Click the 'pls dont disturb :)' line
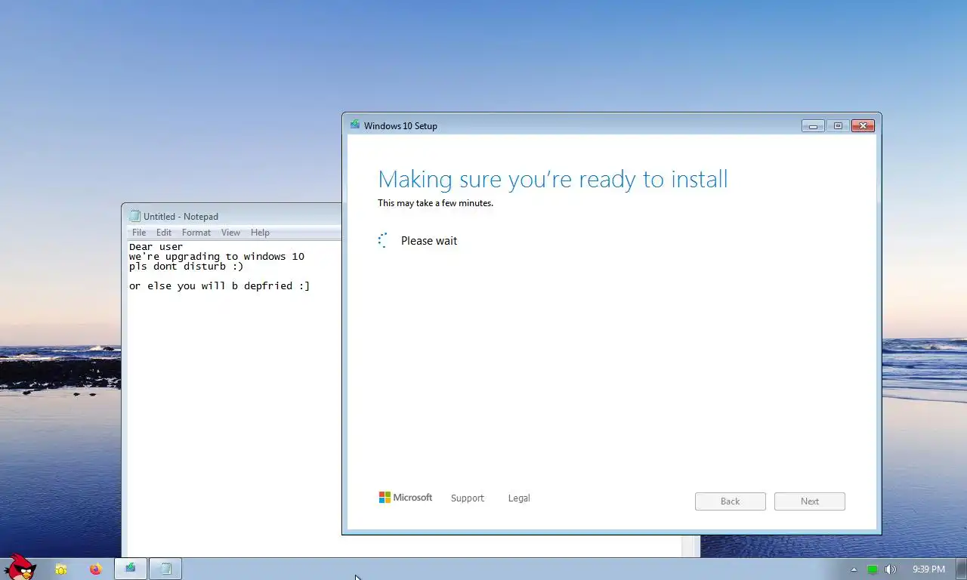Image resolution: width=967 pixels, height=580 pixels. (x=187, y=267)
